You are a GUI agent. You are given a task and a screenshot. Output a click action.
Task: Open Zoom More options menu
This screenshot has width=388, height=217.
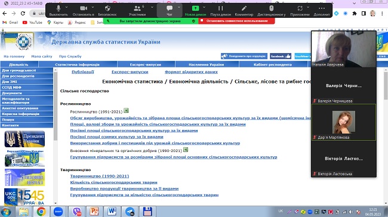(322, 11)
